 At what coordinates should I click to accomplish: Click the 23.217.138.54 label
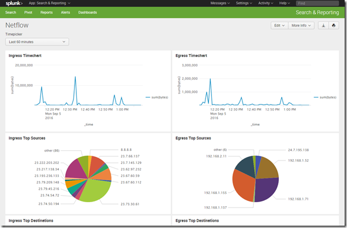48,169
